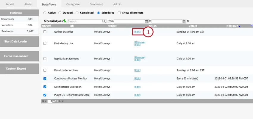
Task: Click Remove link for Re-Indexing Lite
Action: click(x=140, y=42)
